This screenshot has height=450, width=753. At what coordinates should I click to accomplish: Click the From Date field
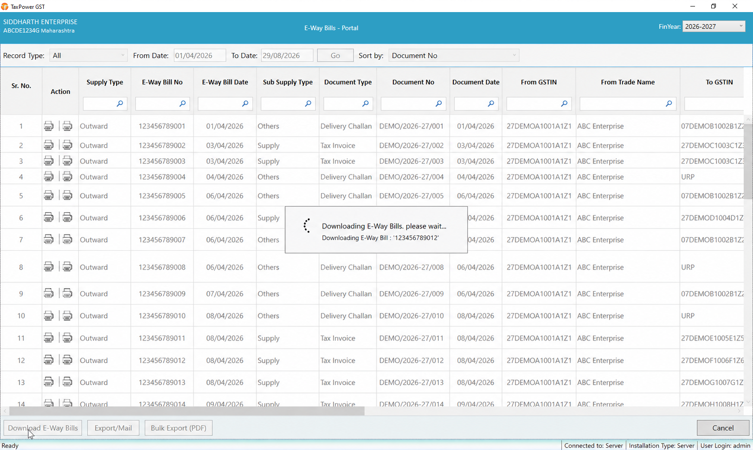tap(200, 55)
